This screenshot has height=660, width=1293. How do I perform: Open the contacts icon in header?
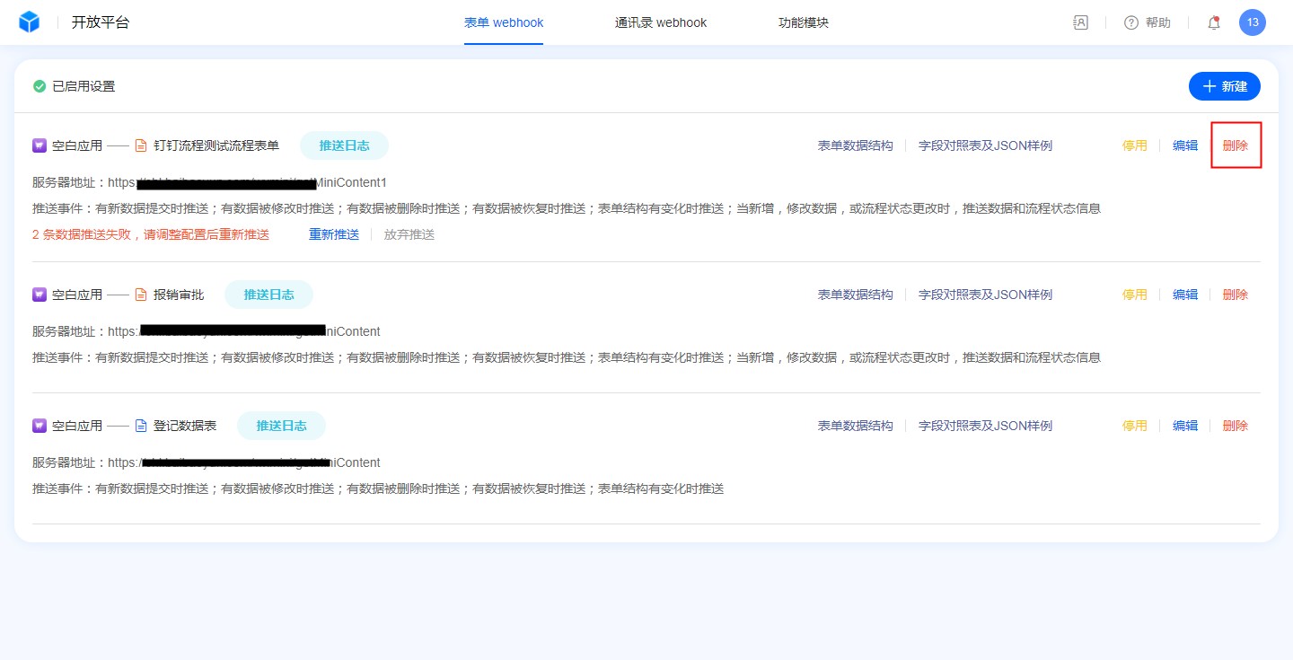click(1080, 22)
